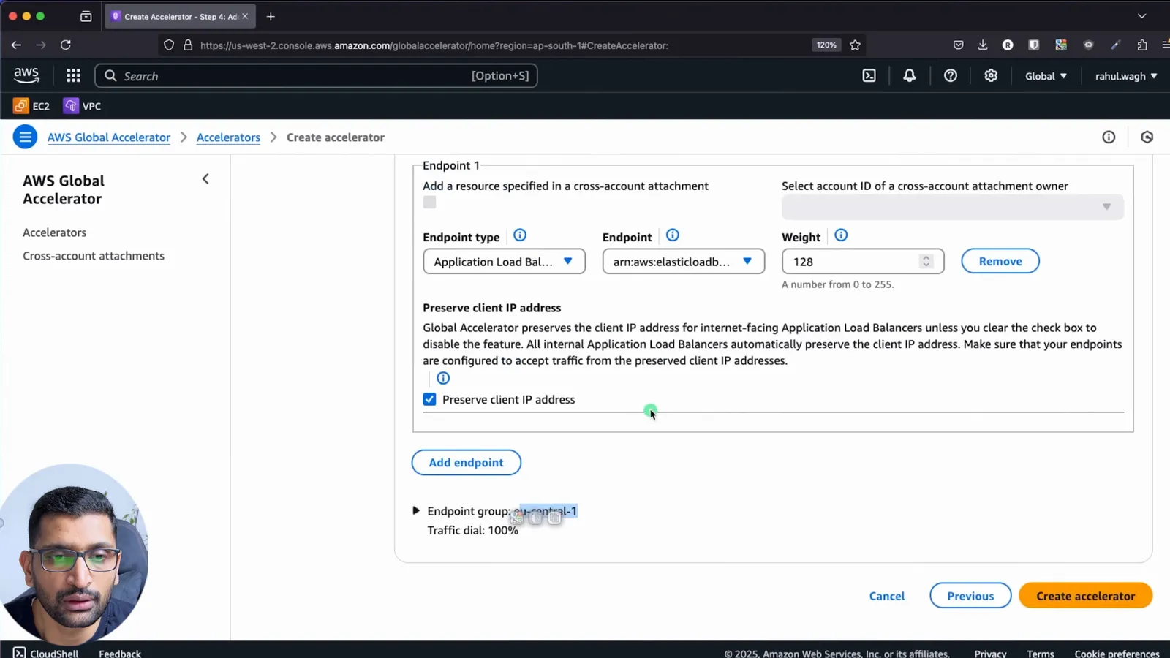Viewport: 1170px width, 658px height.
Task: Open the Global region selector
Action: [x=1046, y=76]
